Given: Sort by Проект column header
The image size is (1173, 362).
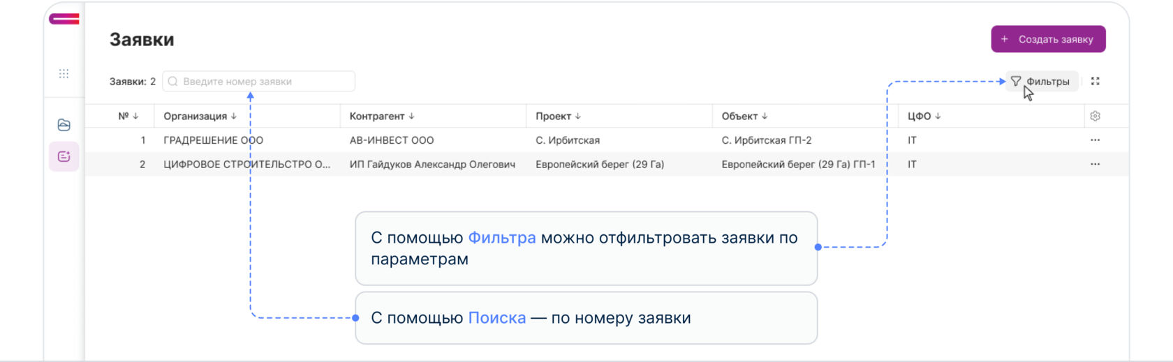Looking at the screenshot, I should (558, 116).
